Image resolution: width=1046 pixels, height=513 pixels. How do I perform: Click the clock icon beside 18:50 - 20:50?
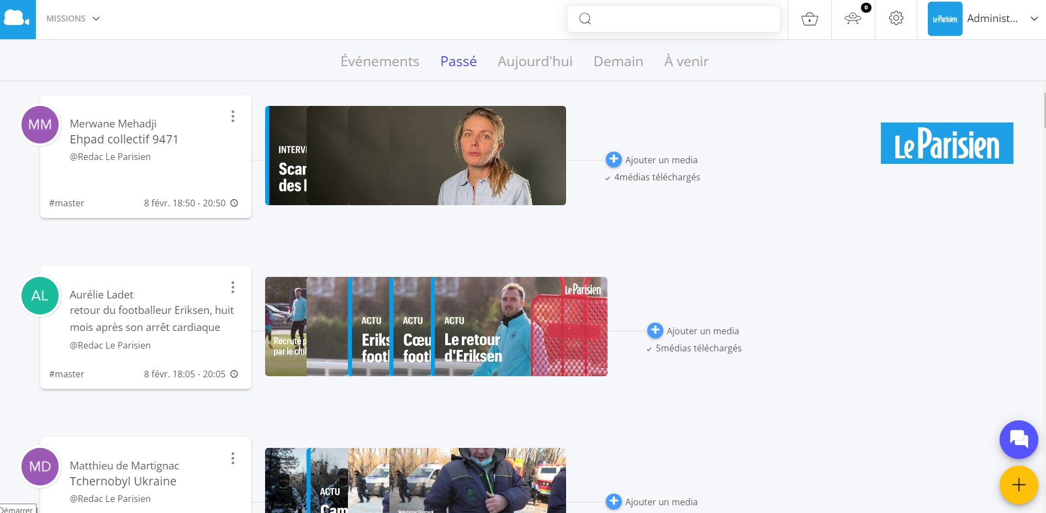[x=234, y=203]
